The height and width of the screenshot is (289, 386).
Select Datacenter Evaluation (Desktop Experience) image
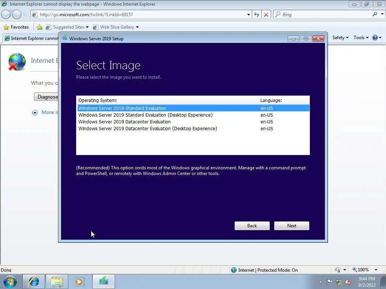click(193, 129)
